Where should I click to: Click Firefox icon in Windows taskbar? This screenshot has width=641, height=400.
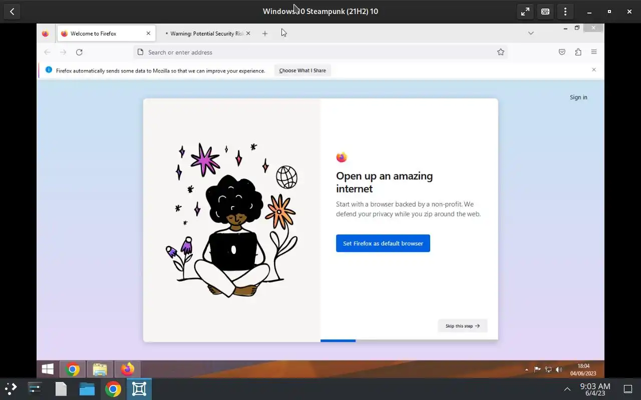127,369
